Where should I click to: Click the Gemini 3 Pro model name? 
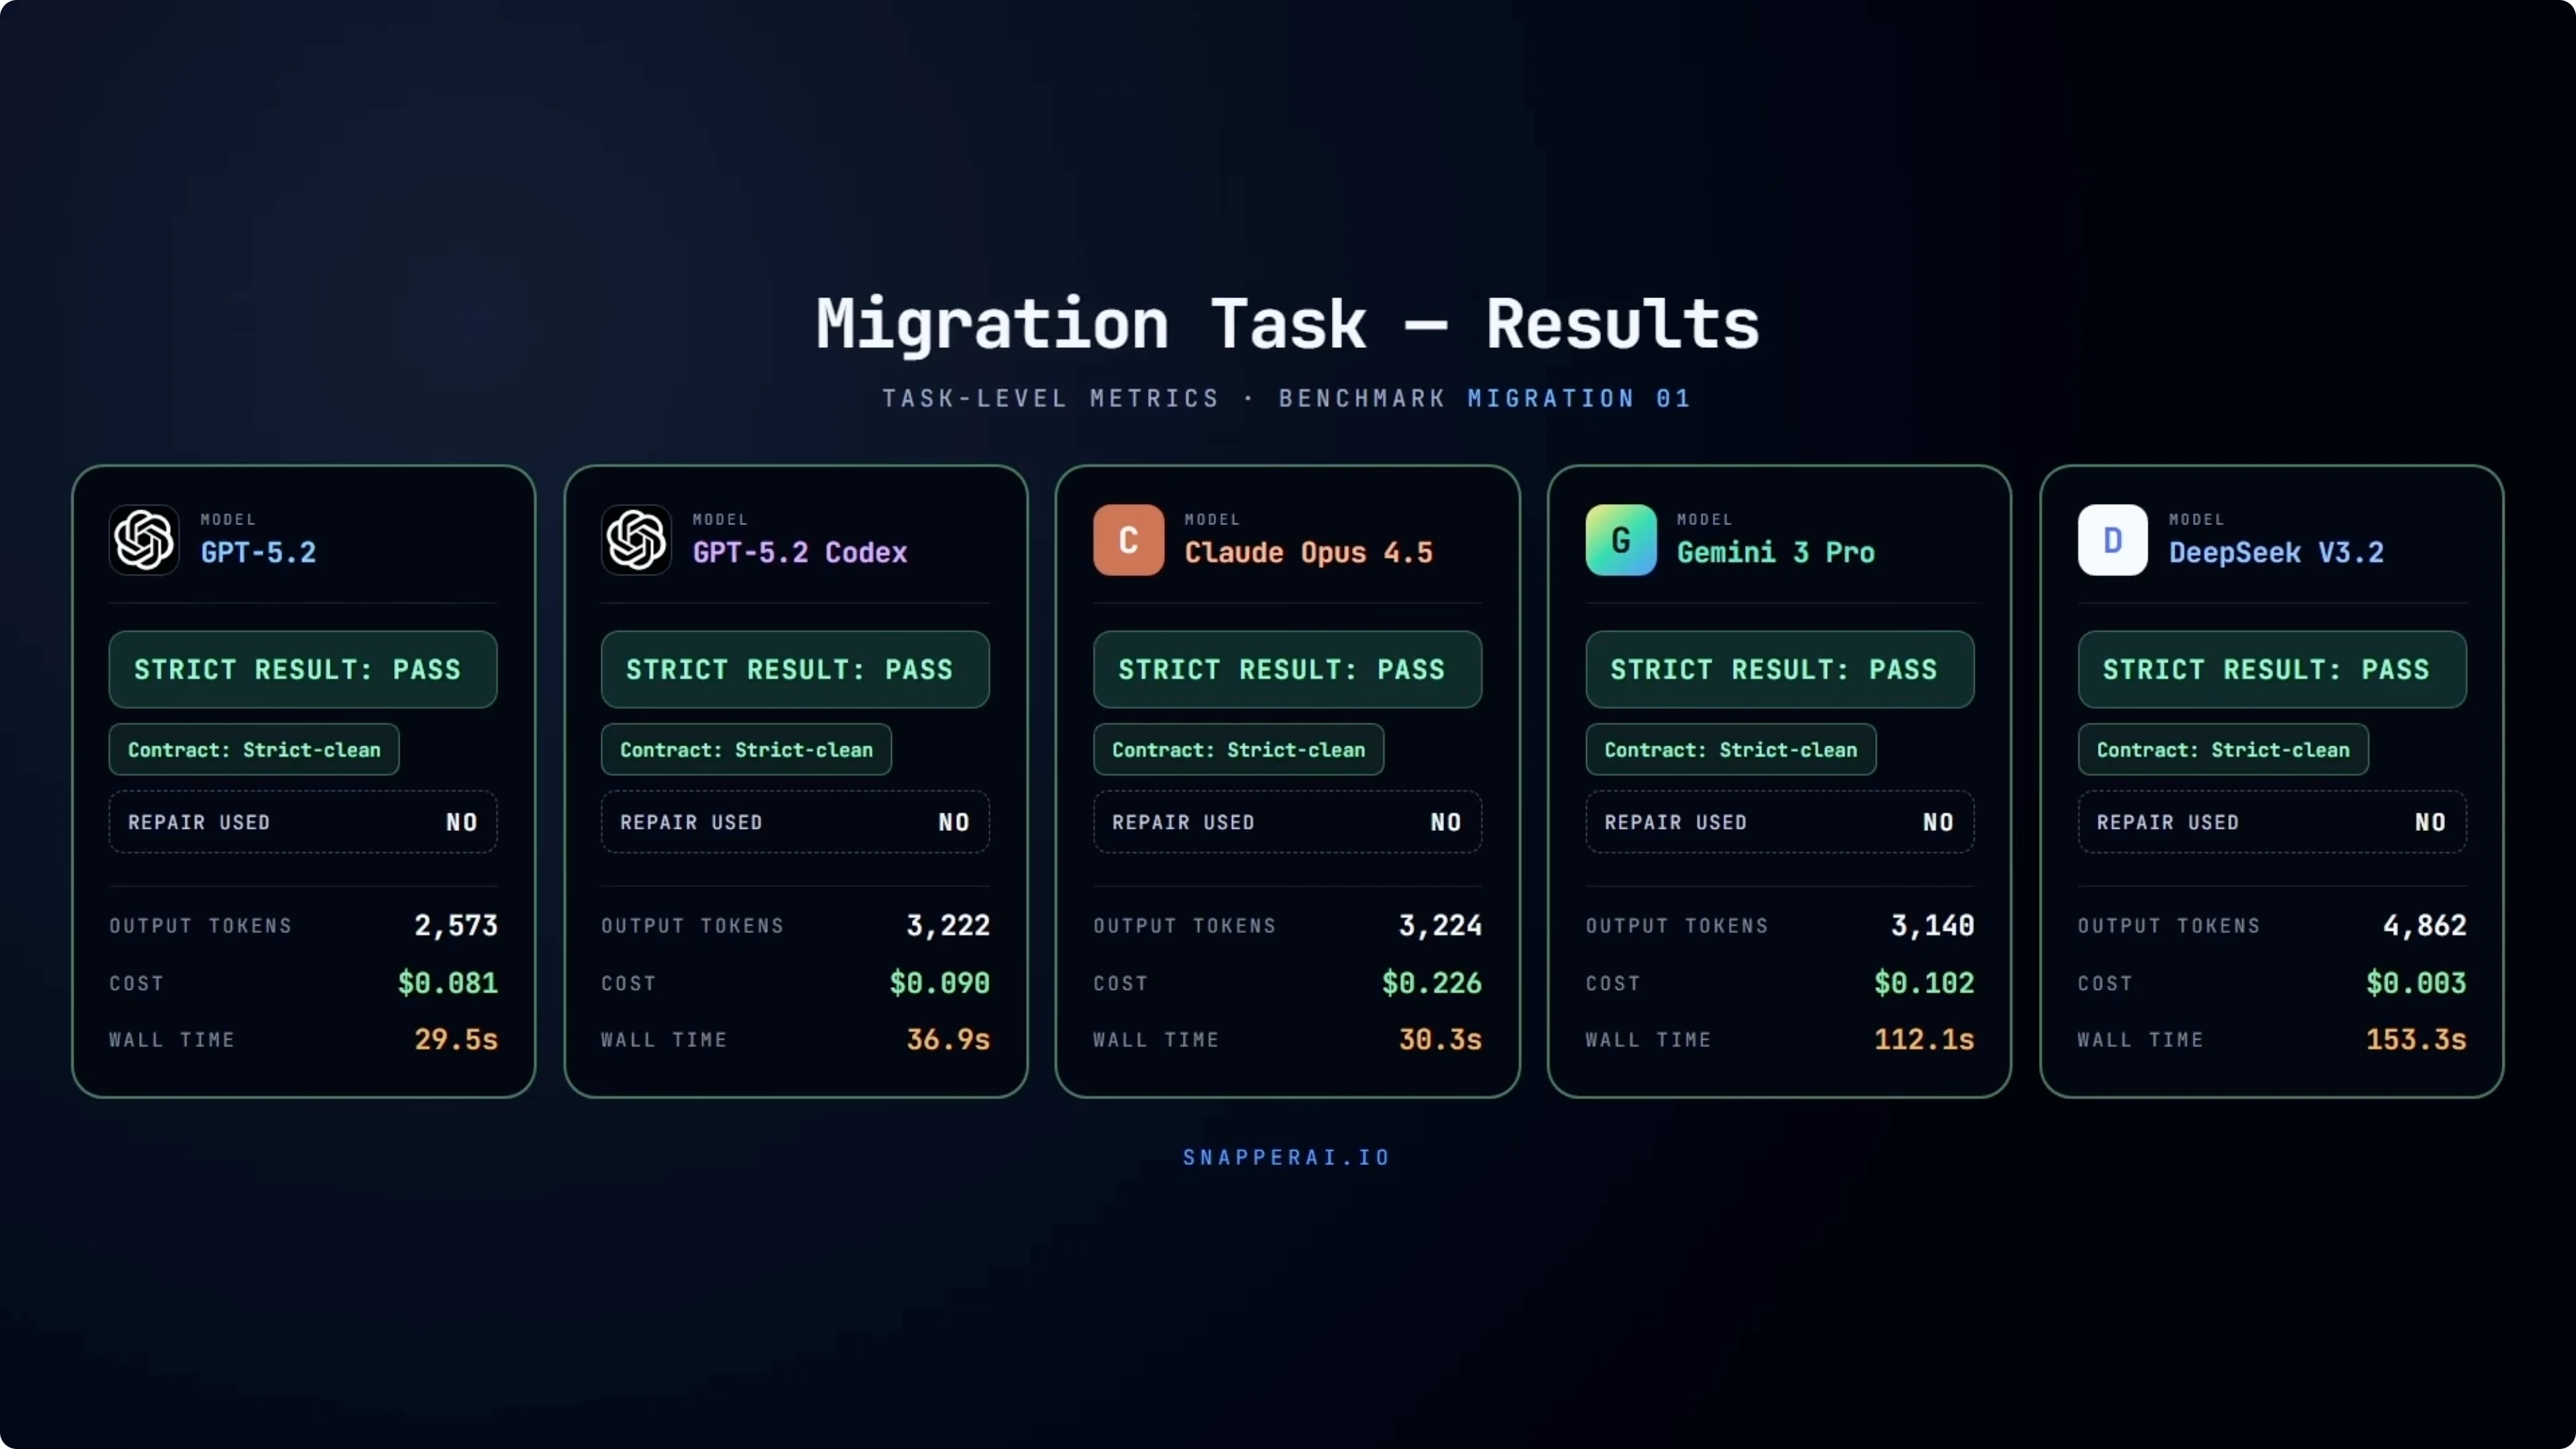[x=1775, y=552]
